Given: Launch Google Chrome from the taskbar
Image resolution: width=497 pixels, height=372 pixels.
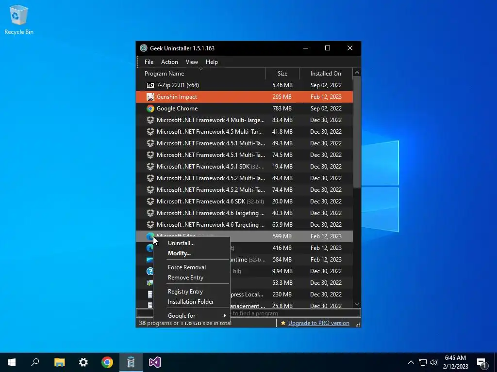Looking at the screenshot, I should [x=107, y=362].
